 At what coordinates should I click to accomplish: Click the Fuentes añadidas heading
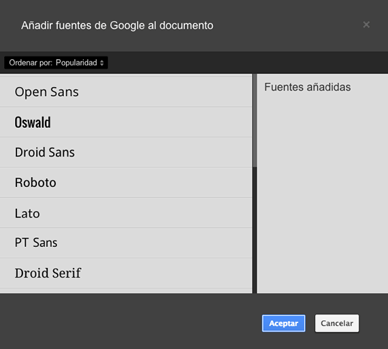pyautogui.click(x=307, y=87)
